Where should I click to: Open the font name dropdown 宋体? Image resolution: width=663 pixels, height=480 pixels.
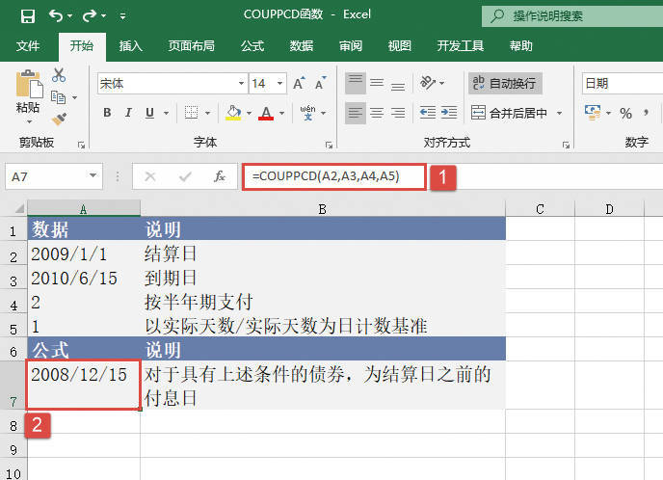(x=171, y=84)
